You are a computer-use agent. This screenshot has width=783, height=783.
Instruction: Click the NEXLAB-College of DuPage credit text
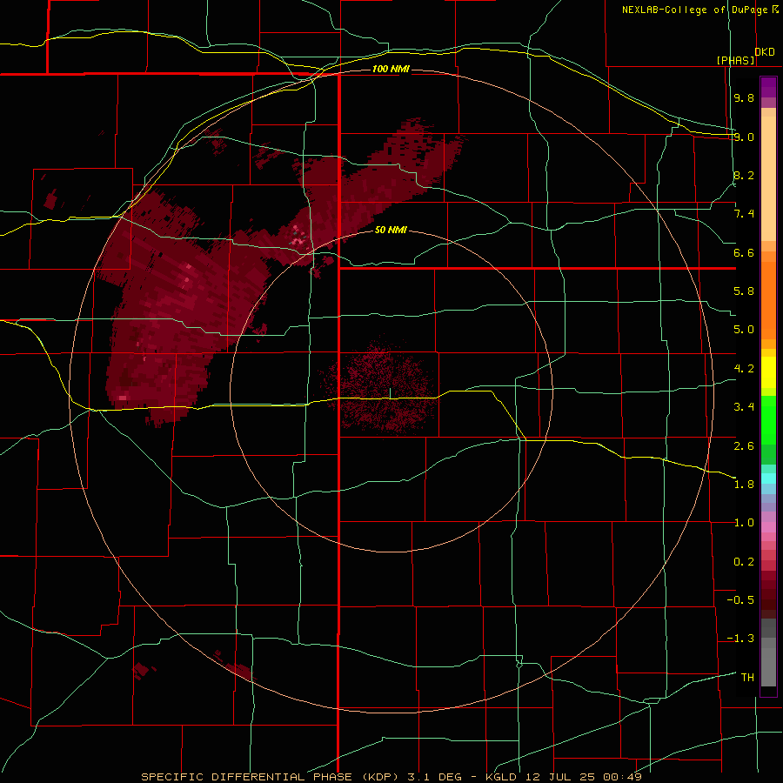(x=694, y=10)
